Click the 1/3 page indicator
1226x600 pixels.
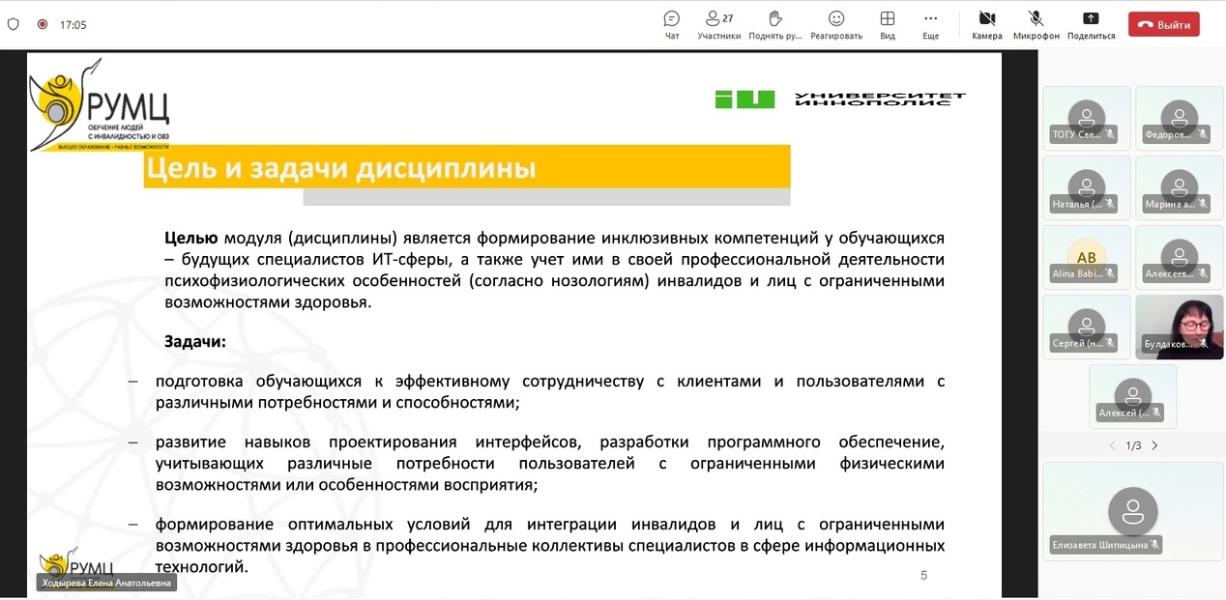1133,445
